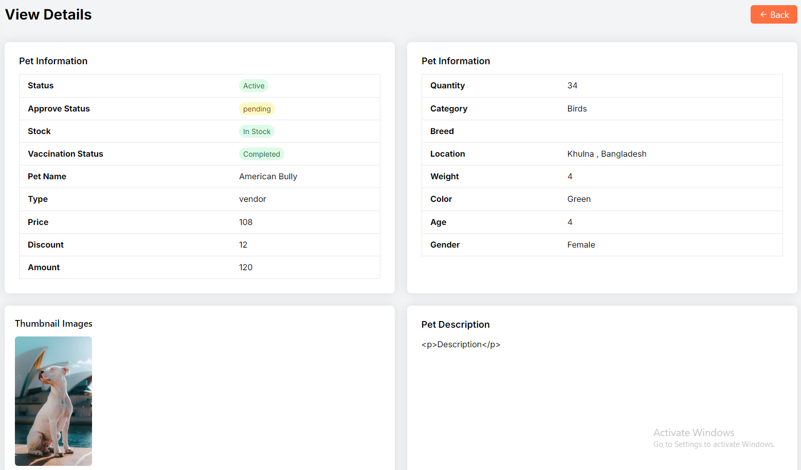This screenshot has width=801, height=470.
Task: Select the American Bully pet name
Action: pyautogui.click(x=268, y=177)
